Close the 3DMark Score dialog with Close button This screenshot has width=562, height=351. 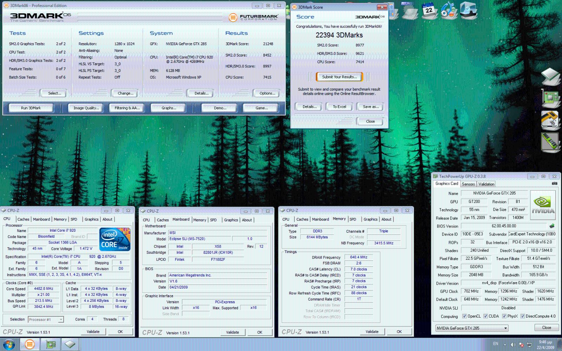pos(370,121)
